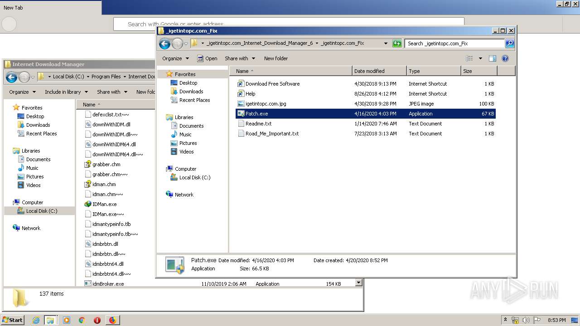This screenshot has width=580, height=326.
Task: Click the browser address search field
Action: pos(289,24)
